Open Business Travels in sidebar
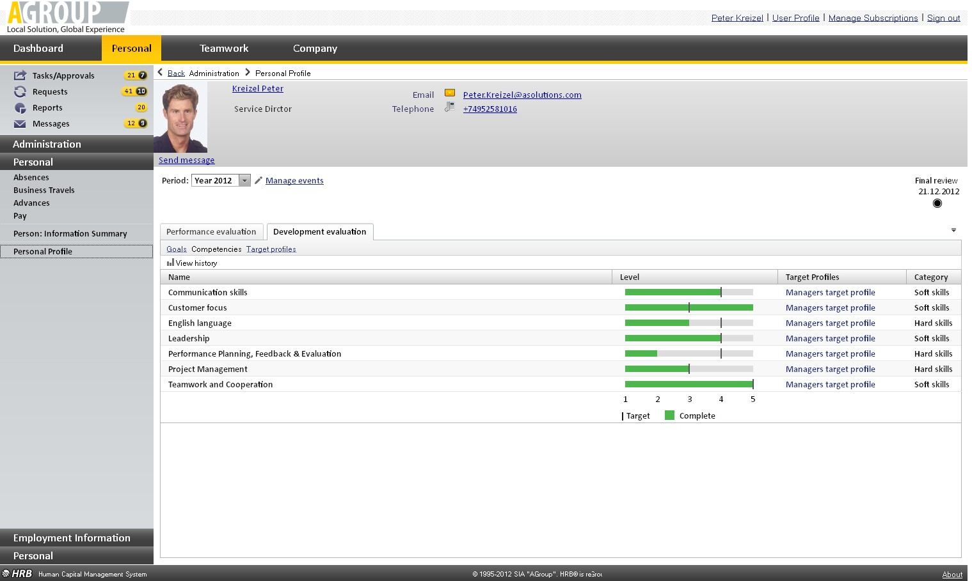 44,190
